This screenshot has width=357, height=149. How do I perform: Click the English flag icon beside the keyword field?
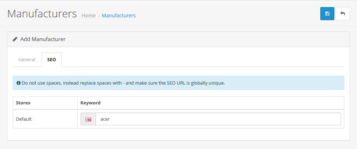click(88, 119)
